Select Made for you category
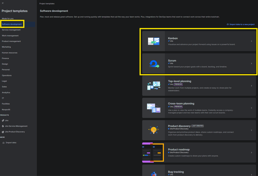The image size is (258, 176). [8, 18]
